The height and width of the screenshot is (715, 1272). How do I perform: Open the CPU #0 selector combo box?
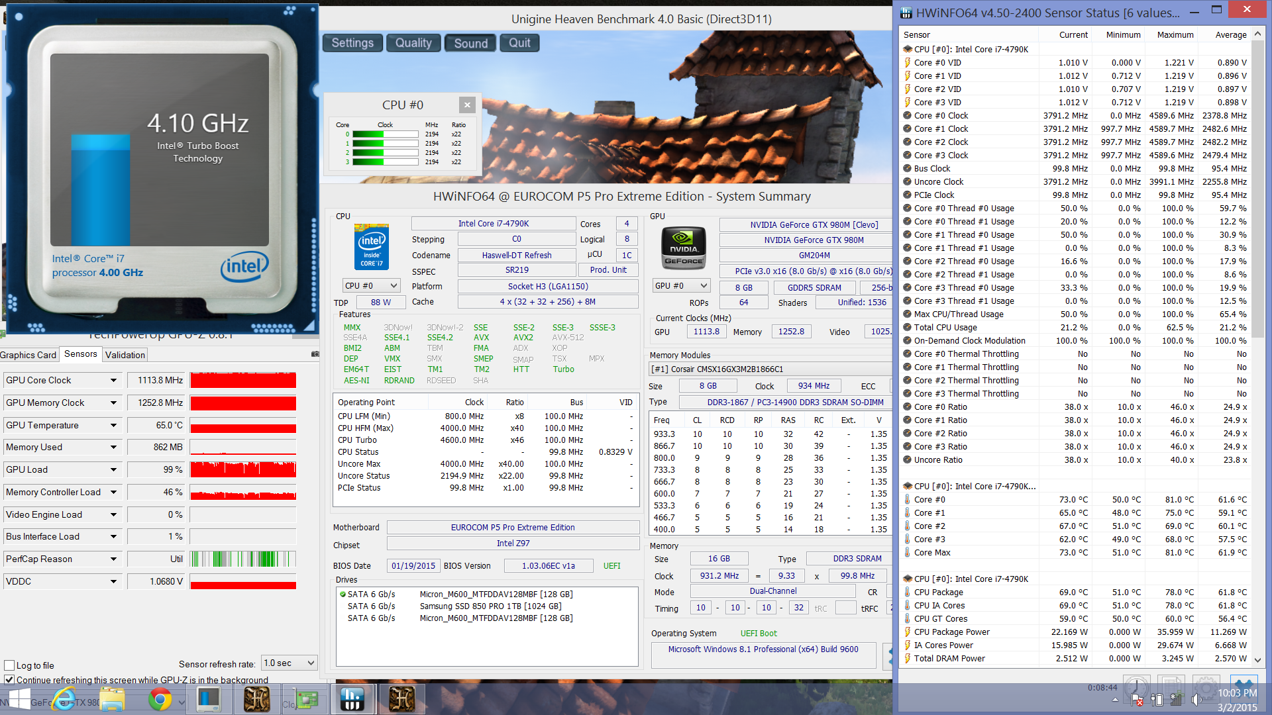pos(371,285)
